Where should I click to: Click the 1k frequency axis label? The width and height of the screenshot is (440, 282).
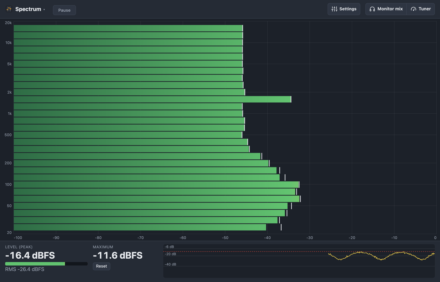pyautogui.click(x=10, y=114)
